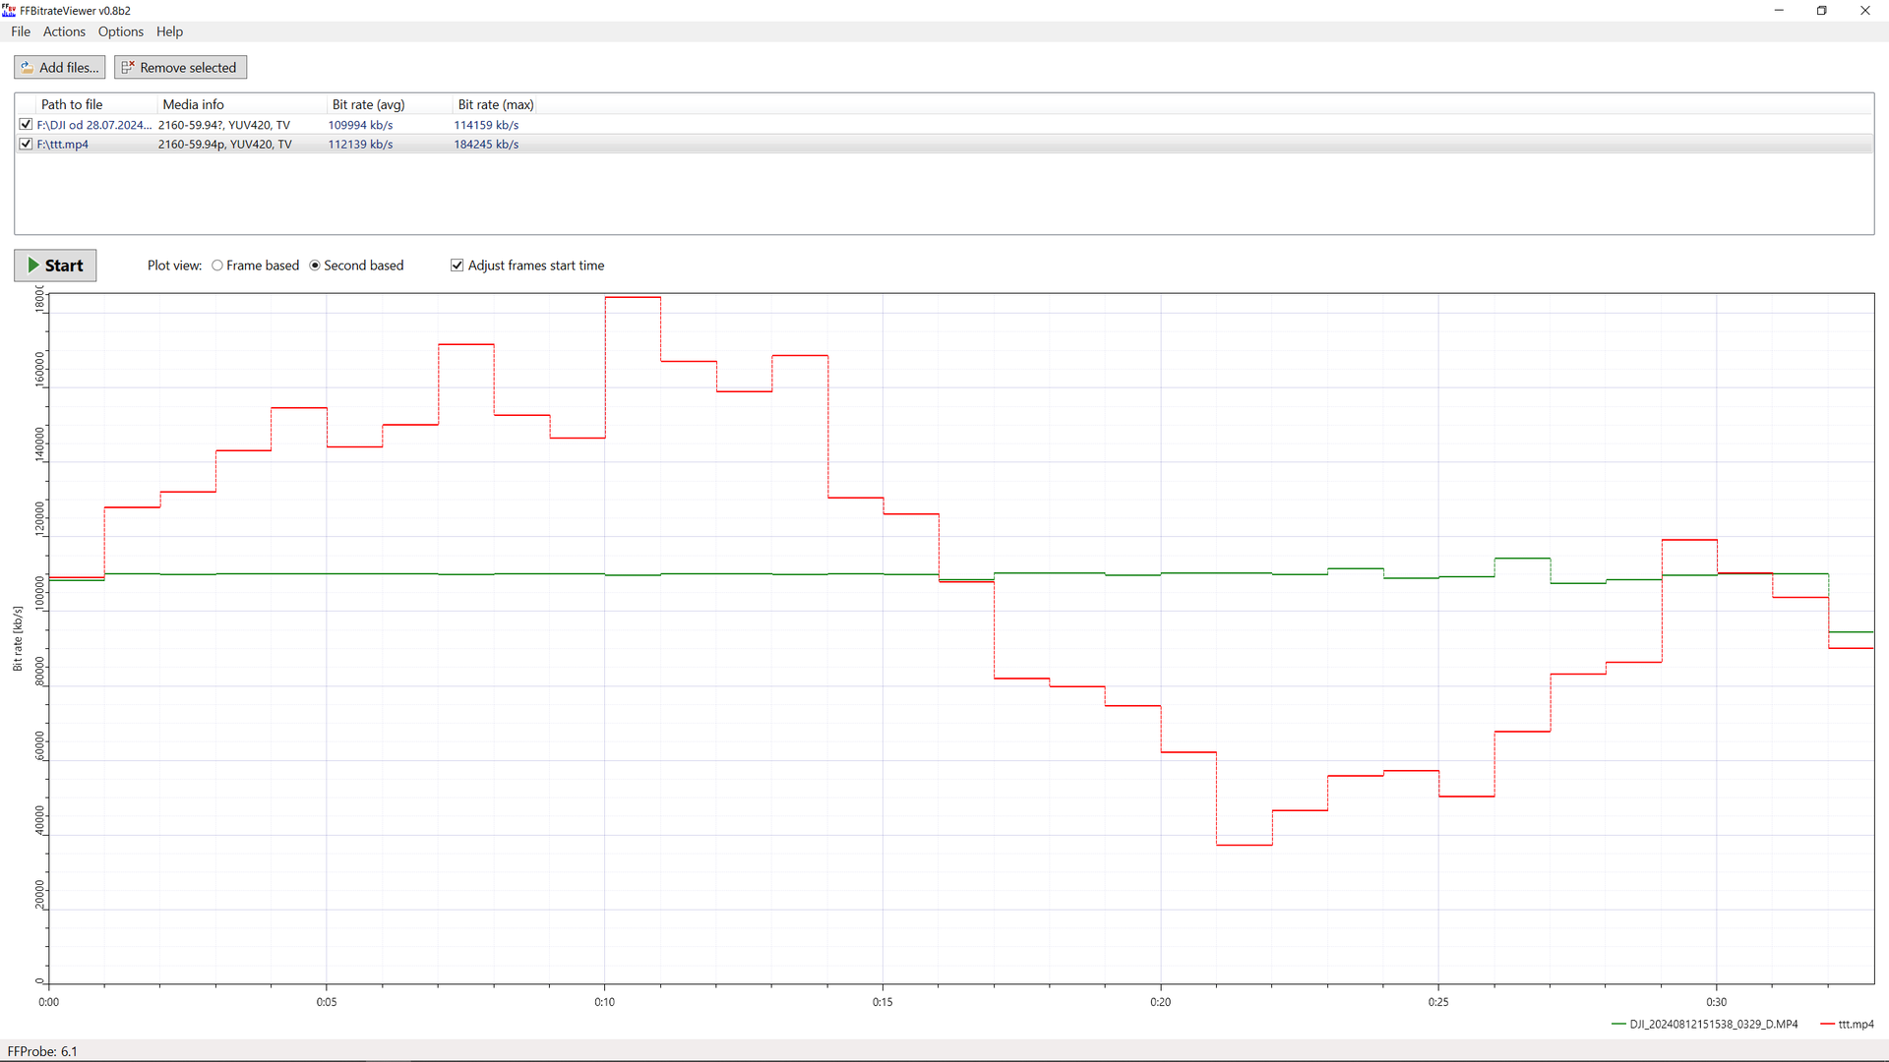Click the FFBitrateViewer app icon in title bar

9,11
